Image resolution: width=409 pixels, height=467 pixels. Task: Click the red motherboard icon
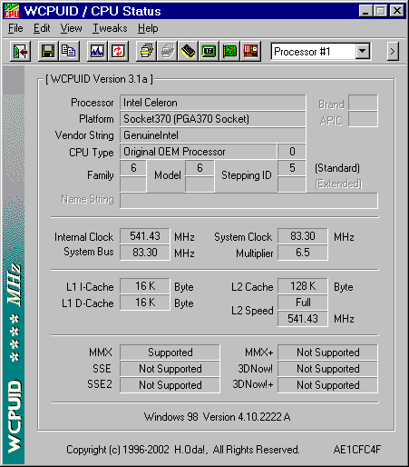point(250,52)
